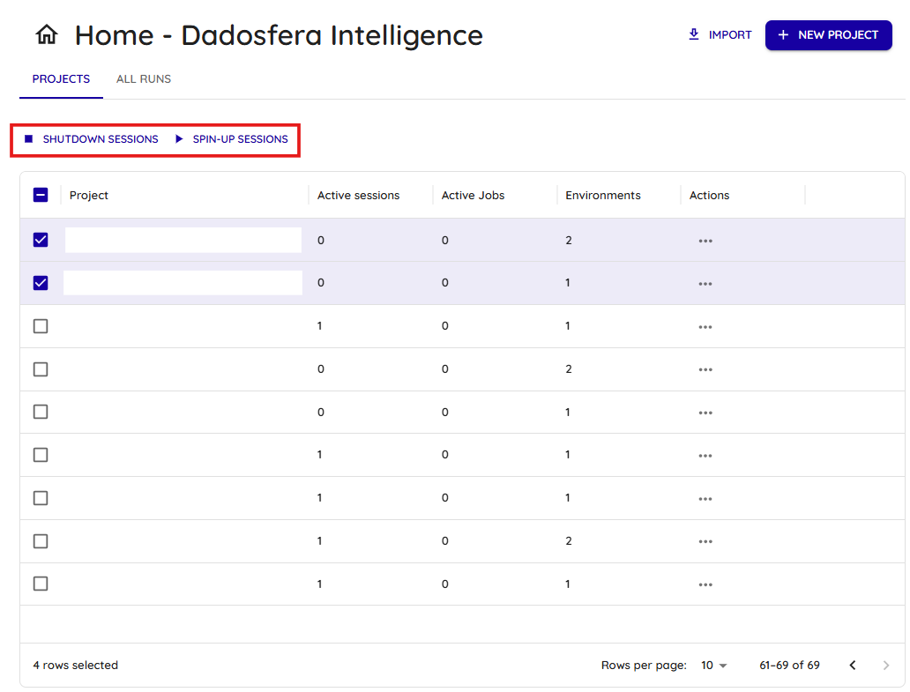Viewport: 910px width, 692px height.
Task: Open three-dot actions menu in second row
Action: (x=705, y=284)
